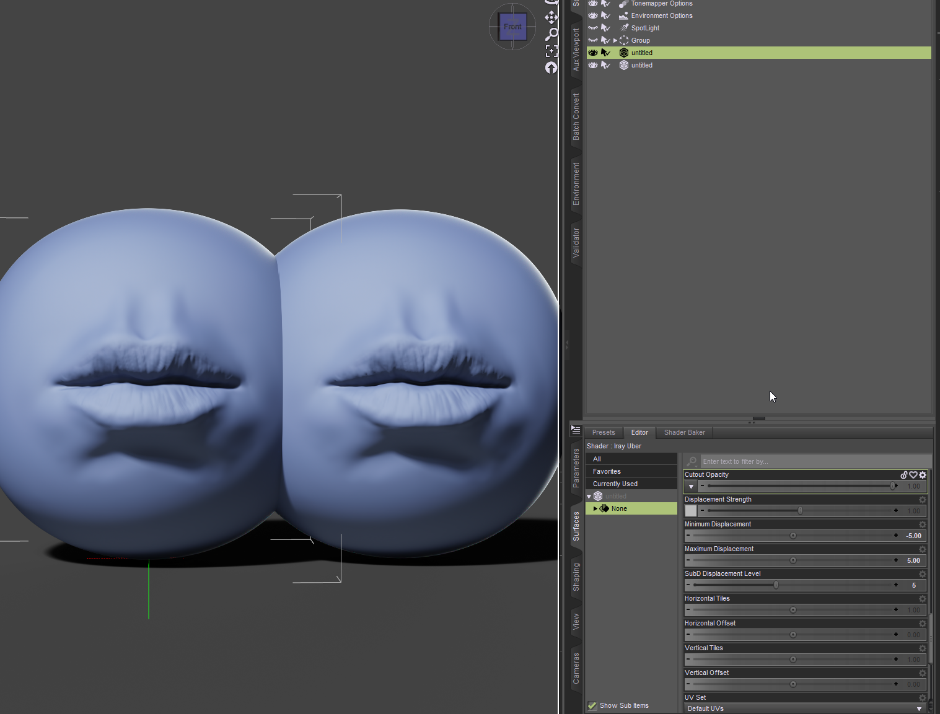Toggle selectability of SpotLight
This screenshot has height=714, width=940.
point(606,28)
